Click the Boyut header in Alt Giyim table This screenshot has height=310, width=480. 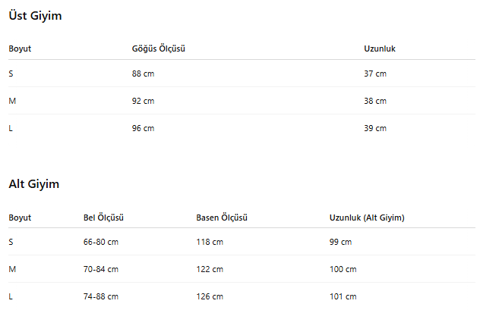pos(20,218)
